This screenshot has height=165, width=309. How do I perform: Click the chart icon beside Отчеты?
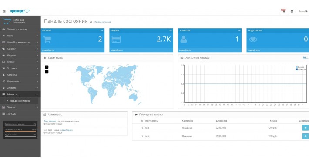pos(3,107)
